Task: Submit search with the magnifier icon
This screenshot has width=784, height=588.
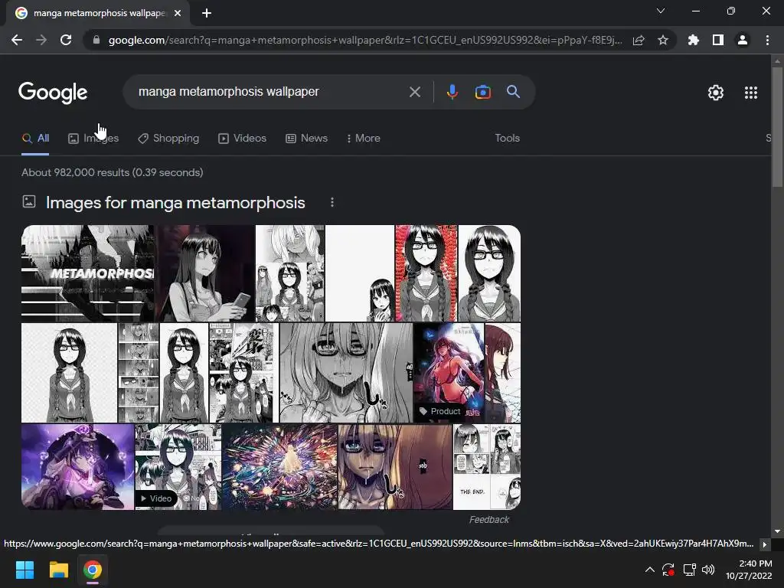Action: click(513, 92)
